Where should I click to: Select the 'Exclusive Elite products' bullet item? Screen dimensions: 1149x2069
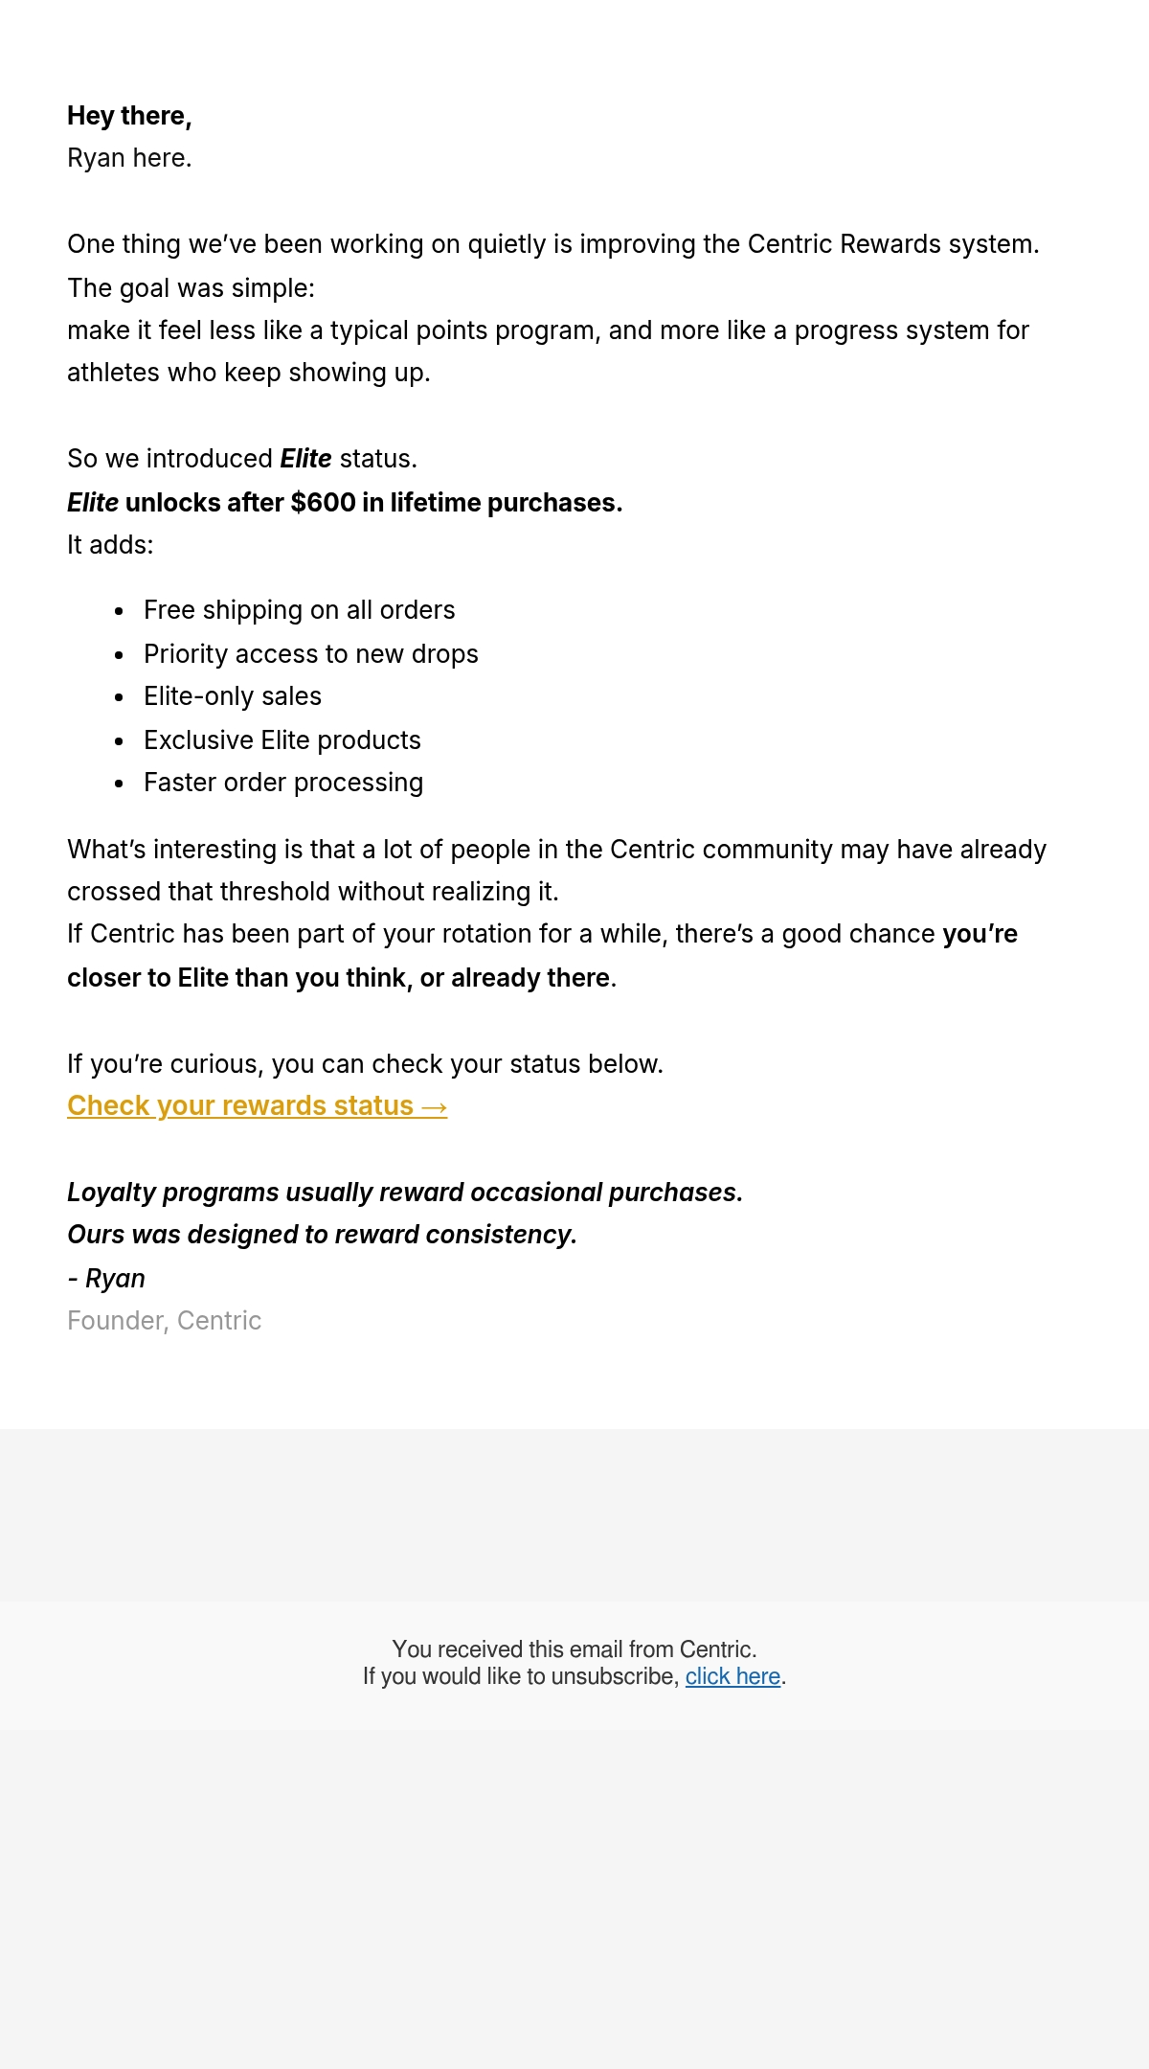point(282,740)
